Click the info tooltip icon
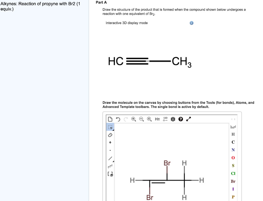 coord(191,23)
